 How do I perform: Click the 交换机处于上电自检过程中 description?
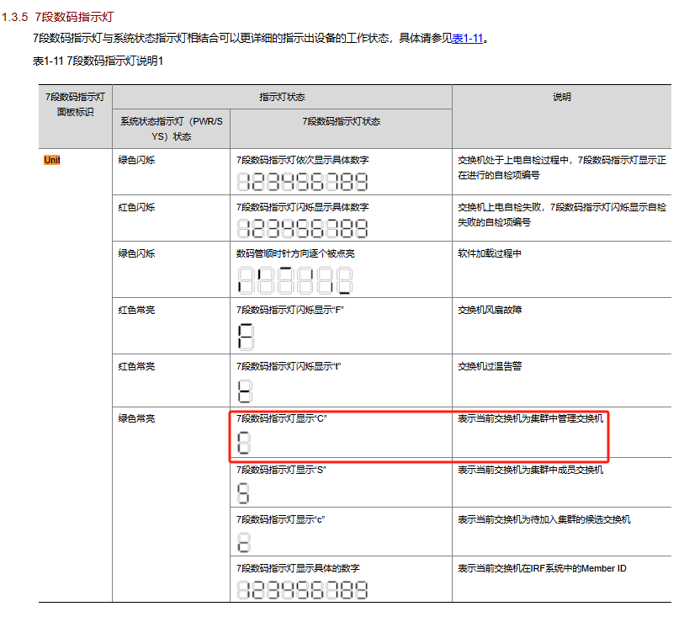point(562,168)
